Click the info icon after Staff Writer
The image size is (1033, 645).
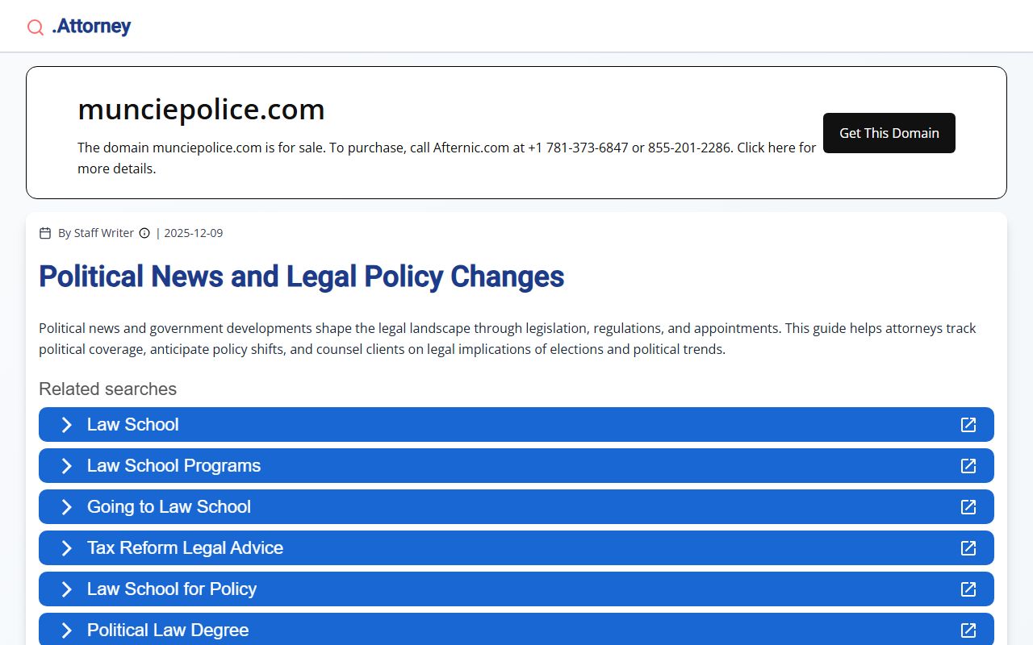point(144,233)
